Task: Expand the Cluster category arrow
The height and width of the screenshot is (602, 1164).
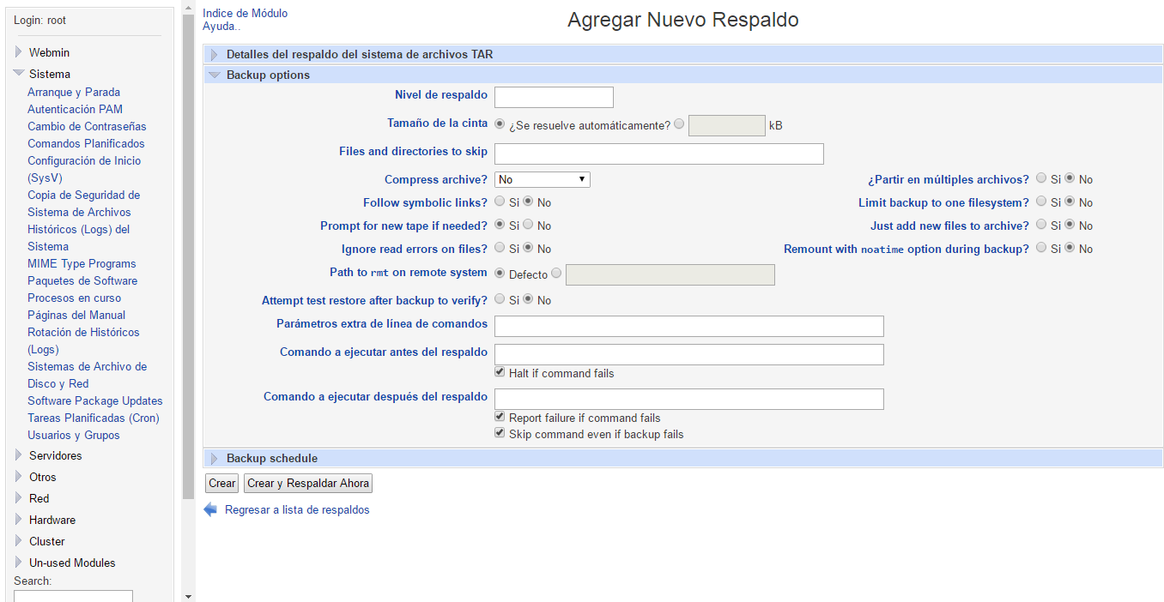Action: coord(18,541)
